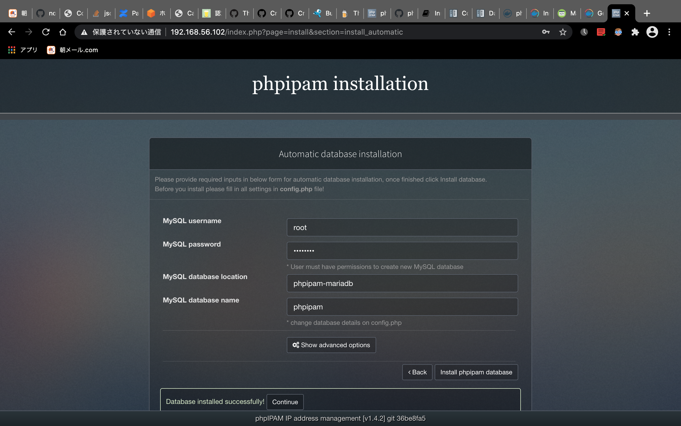Switch to the green 'M' tab
This screenshot has height=426, width=681.
pos(567,13)
